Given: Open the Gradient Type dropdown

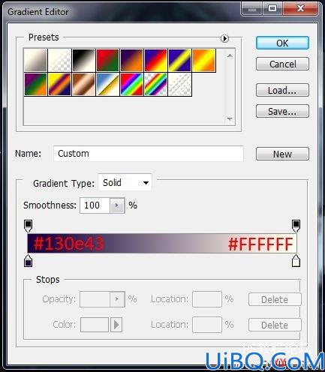Looking at the screenshot, I should pos(125,183).
